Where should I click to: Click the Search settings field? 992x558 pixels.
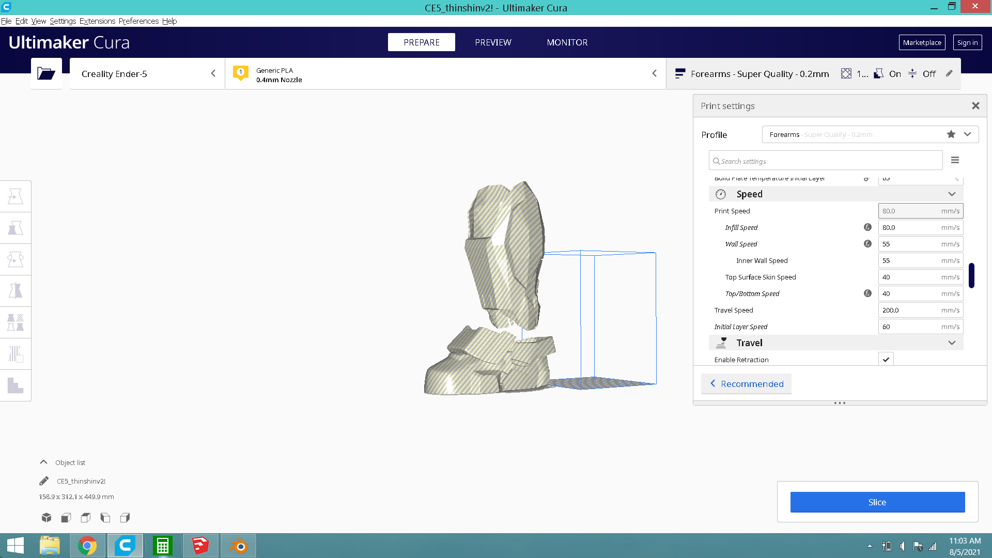coord(826,161)
